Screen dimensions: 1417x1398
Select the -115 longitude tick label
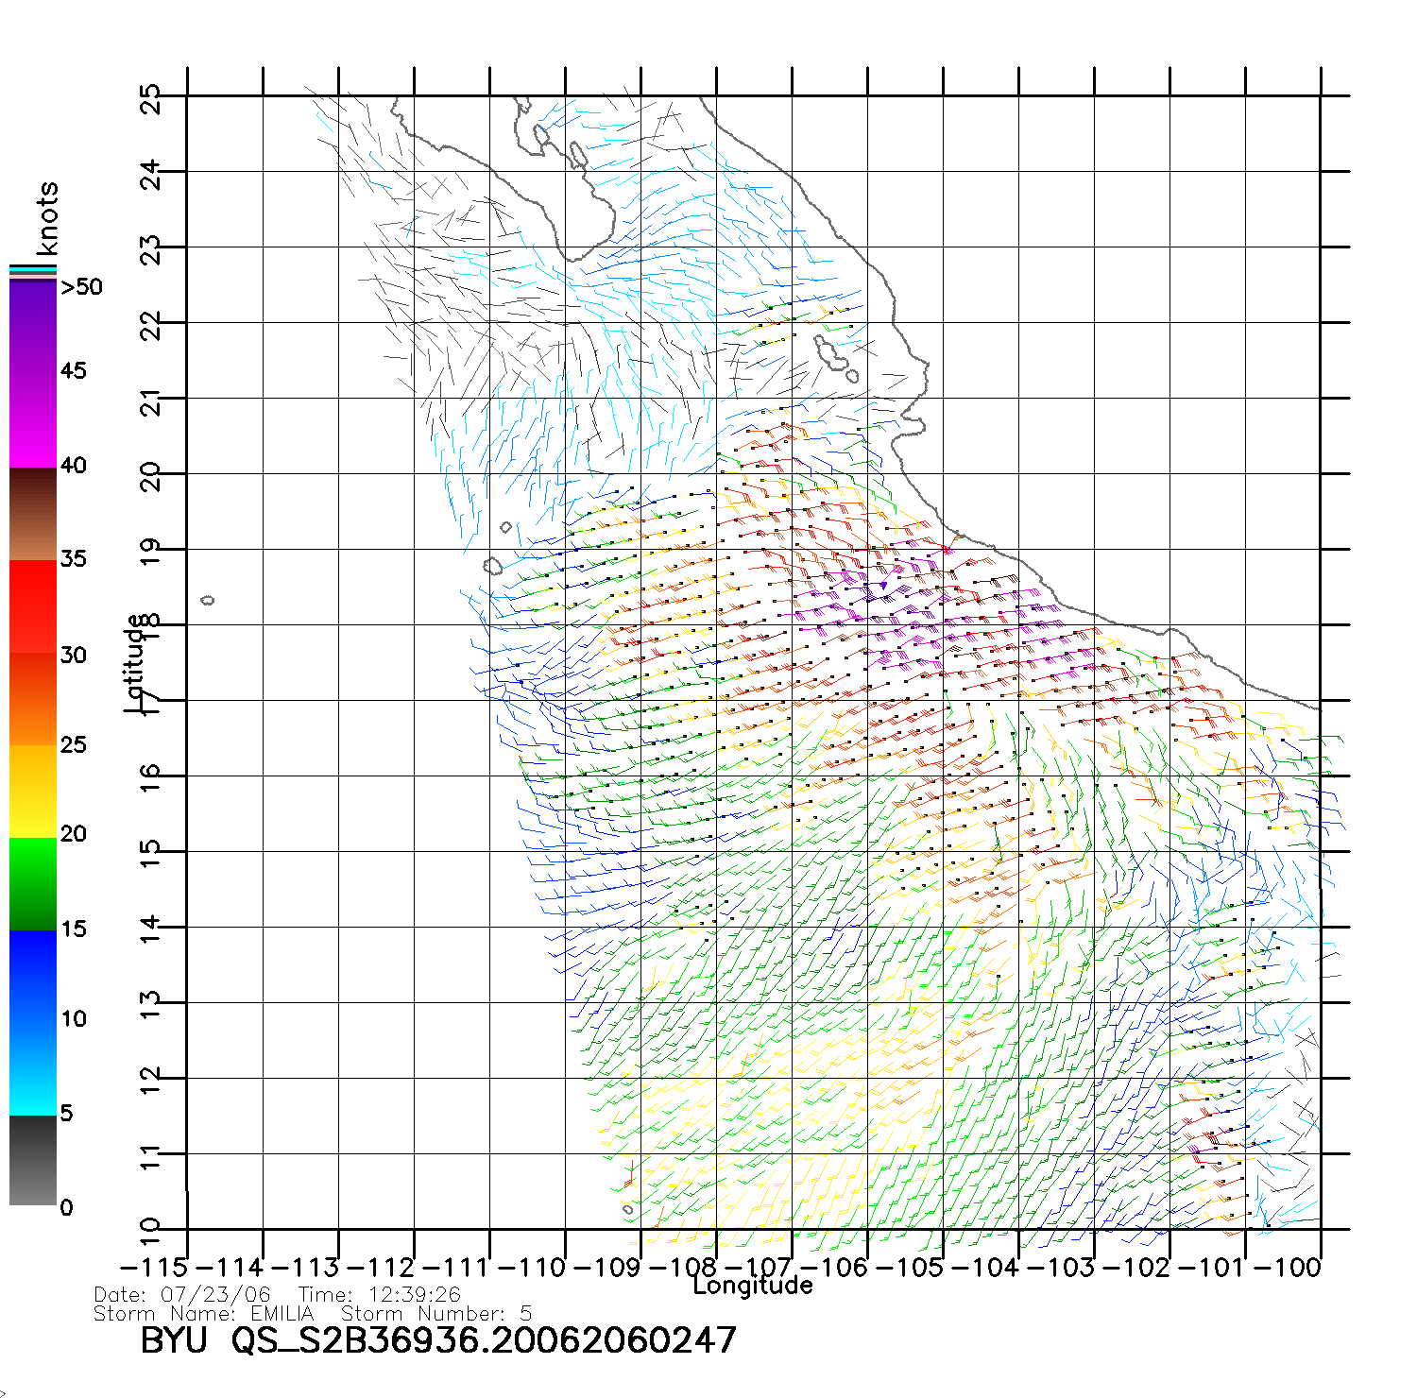155,1268
